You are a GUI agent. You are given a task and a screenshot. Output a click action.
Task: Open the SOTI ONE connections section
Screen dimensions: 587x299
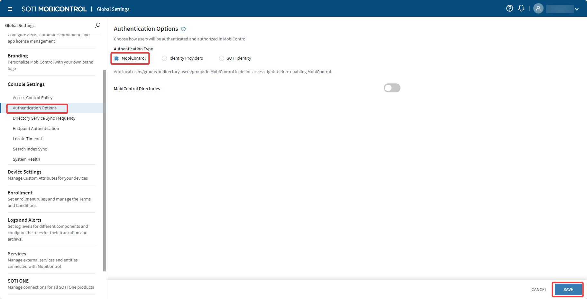click(x=18, y=281)
